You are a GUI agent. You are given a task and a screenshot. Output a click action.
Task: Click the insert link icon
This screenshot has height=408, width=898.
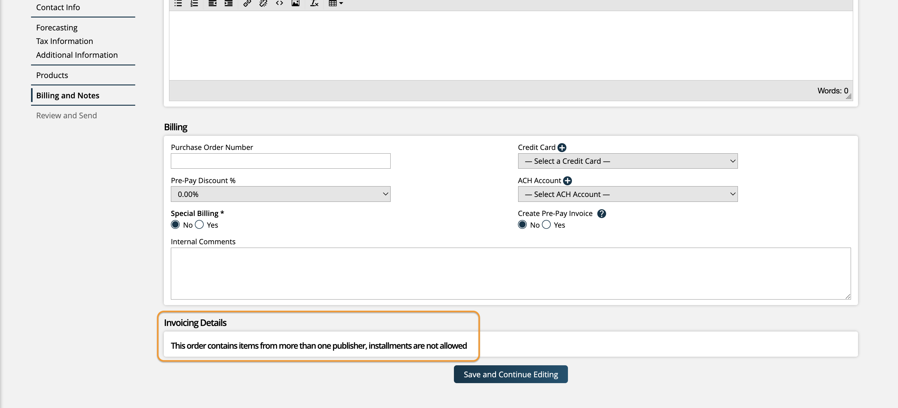tap(247, 3)
